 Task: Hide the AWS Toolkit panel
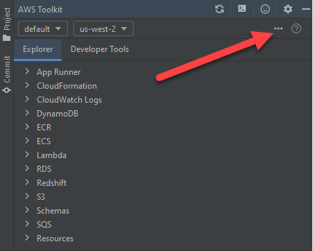(306, 9)
